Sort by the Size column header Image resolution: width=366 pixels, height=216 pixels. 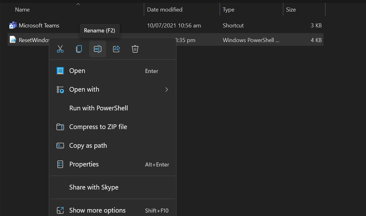tap(291, 10)
